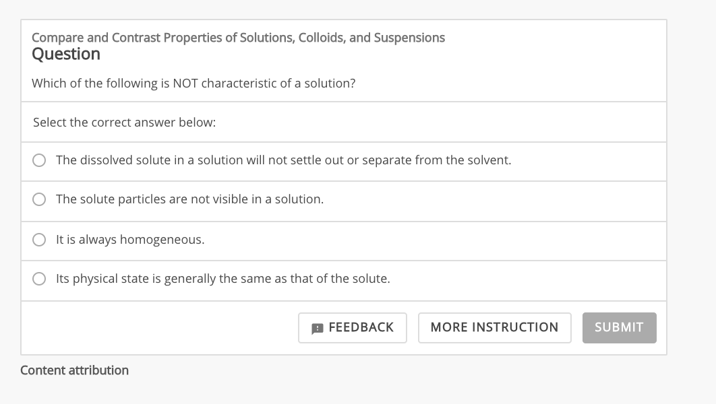Image resolution: width=716 pixels, height=404 pixels.
Task: Open the Content attribution link
Action: [x=74, y=370]
